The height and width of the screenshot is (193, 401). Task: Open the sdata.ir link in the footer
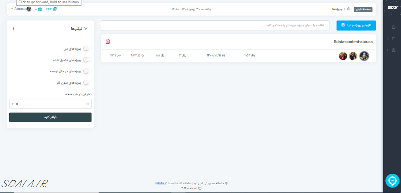(161, 184)
